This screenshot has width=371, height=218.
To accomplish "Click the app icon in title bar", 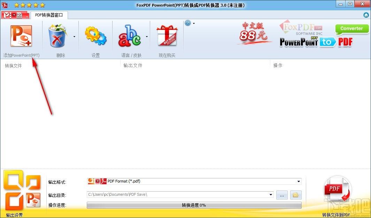I will (5, 5).
